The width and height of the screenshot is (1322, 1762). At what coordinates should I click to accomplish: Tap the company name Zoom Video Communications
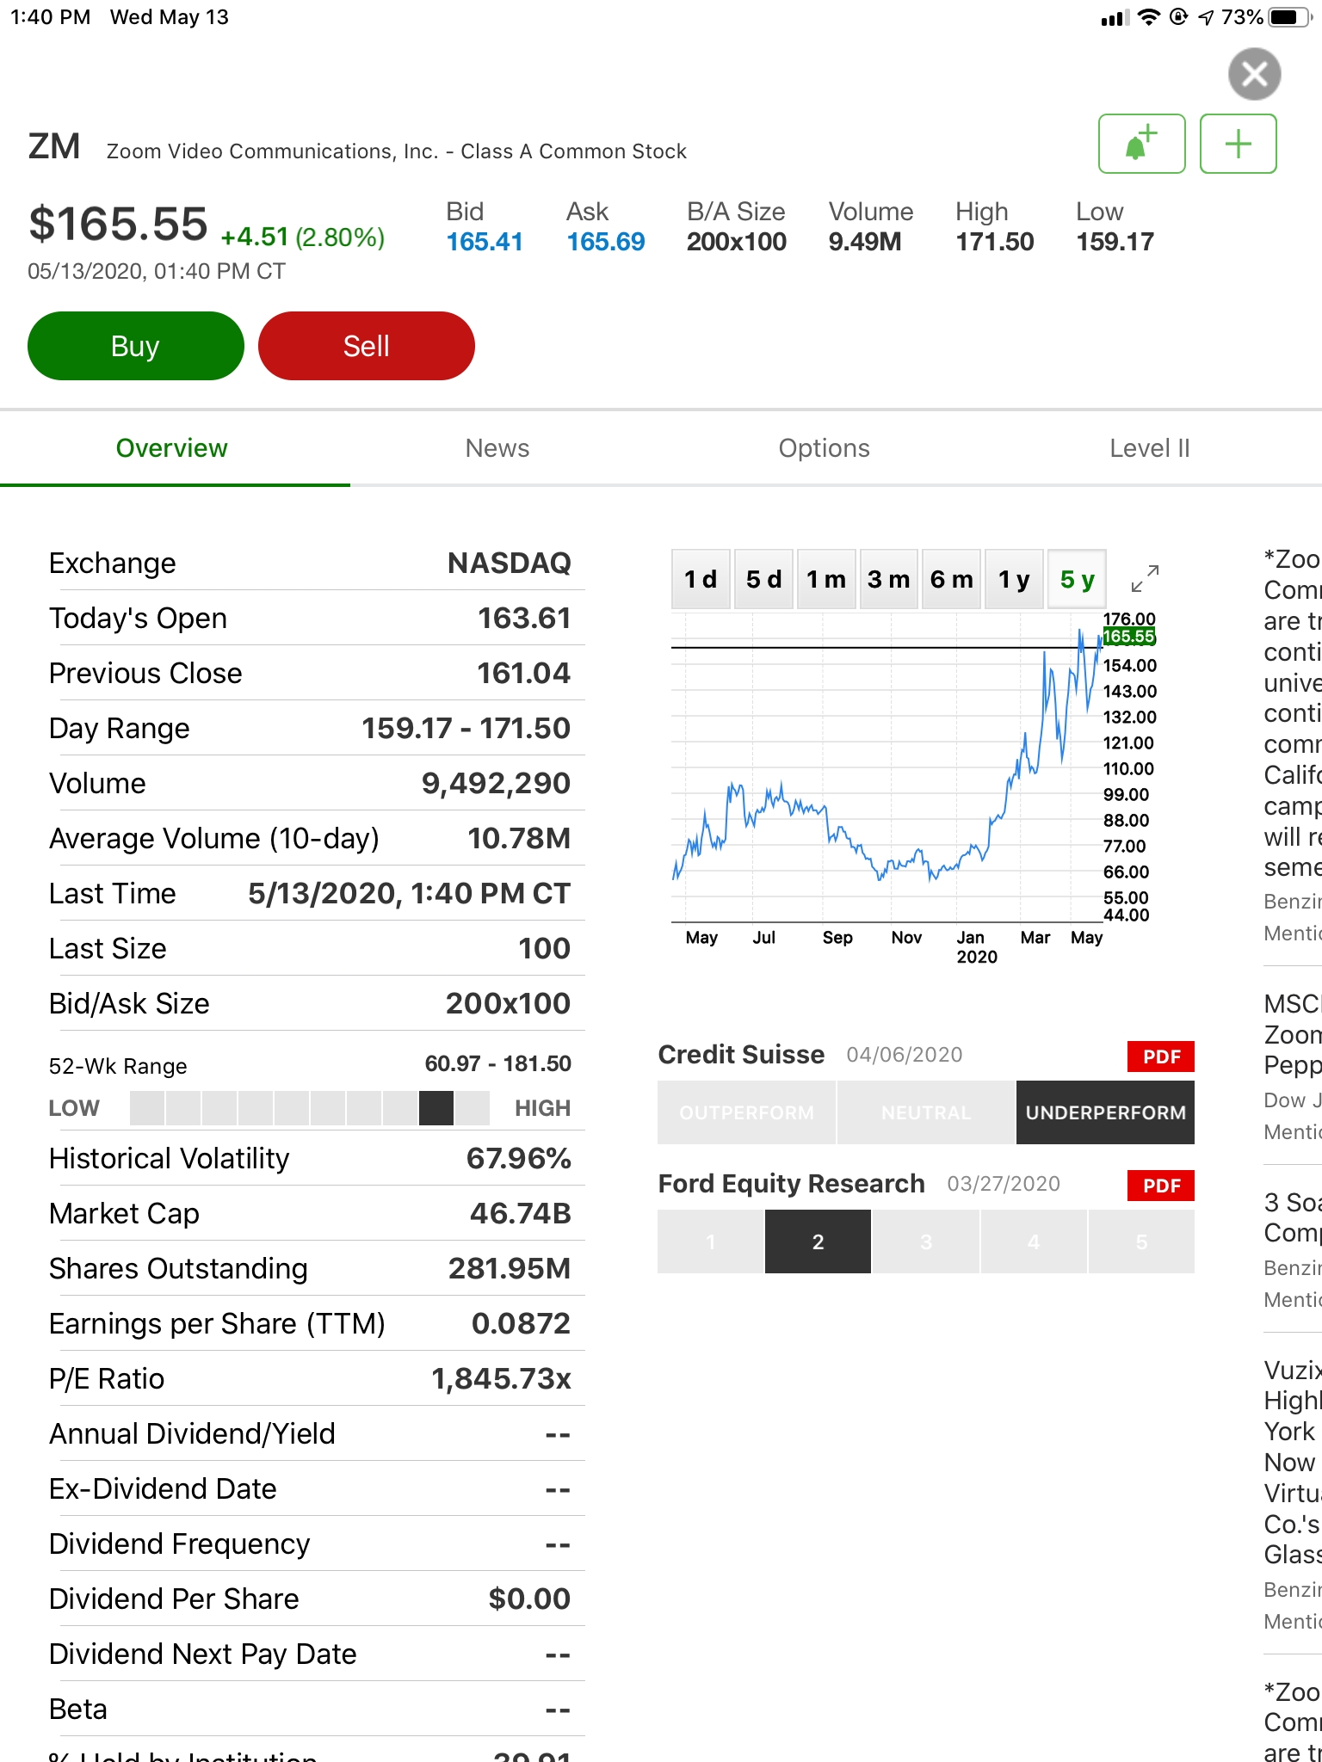[x=397, y=151]
